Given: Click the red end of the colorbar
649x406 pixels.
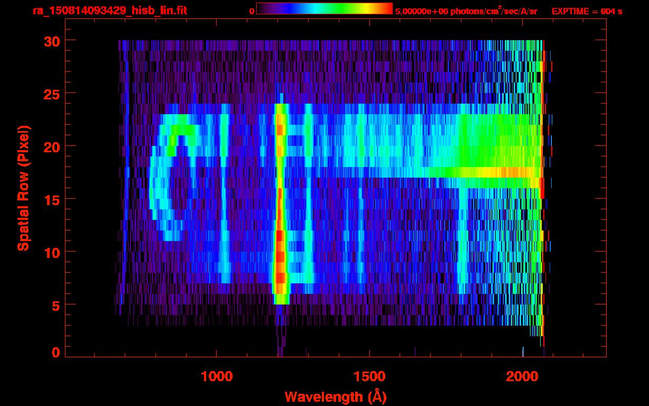Looking at the screenshot, I should tap(386, 9).
